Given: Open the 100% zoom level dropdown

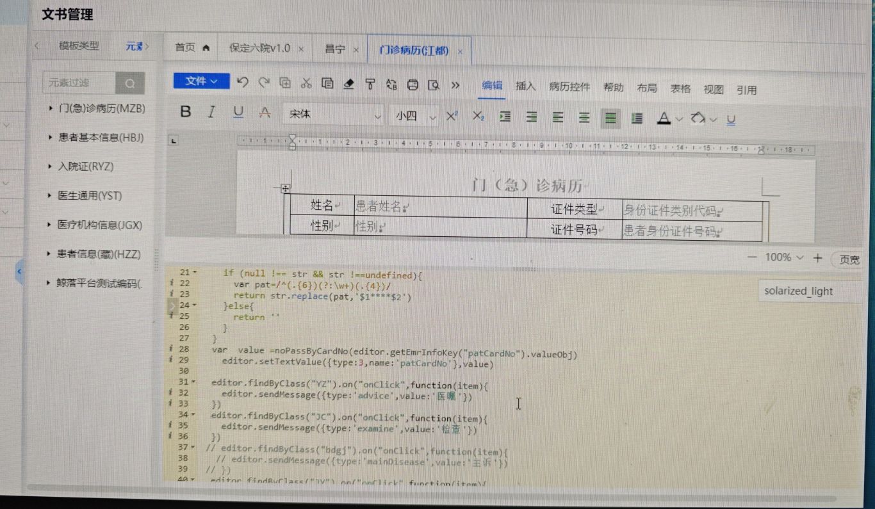Looking at the screenshot, I should coord(784,257).
